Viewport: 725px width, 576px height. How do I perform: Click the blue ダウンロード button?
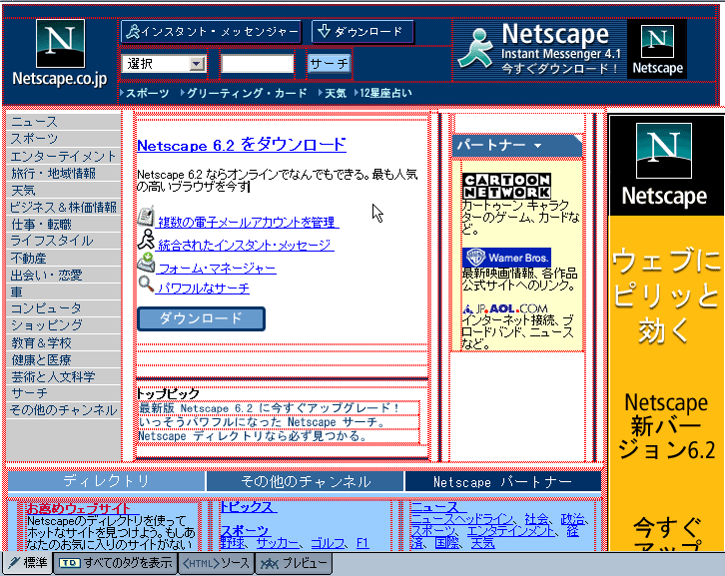pyautogui.click(x=201, y=318)
